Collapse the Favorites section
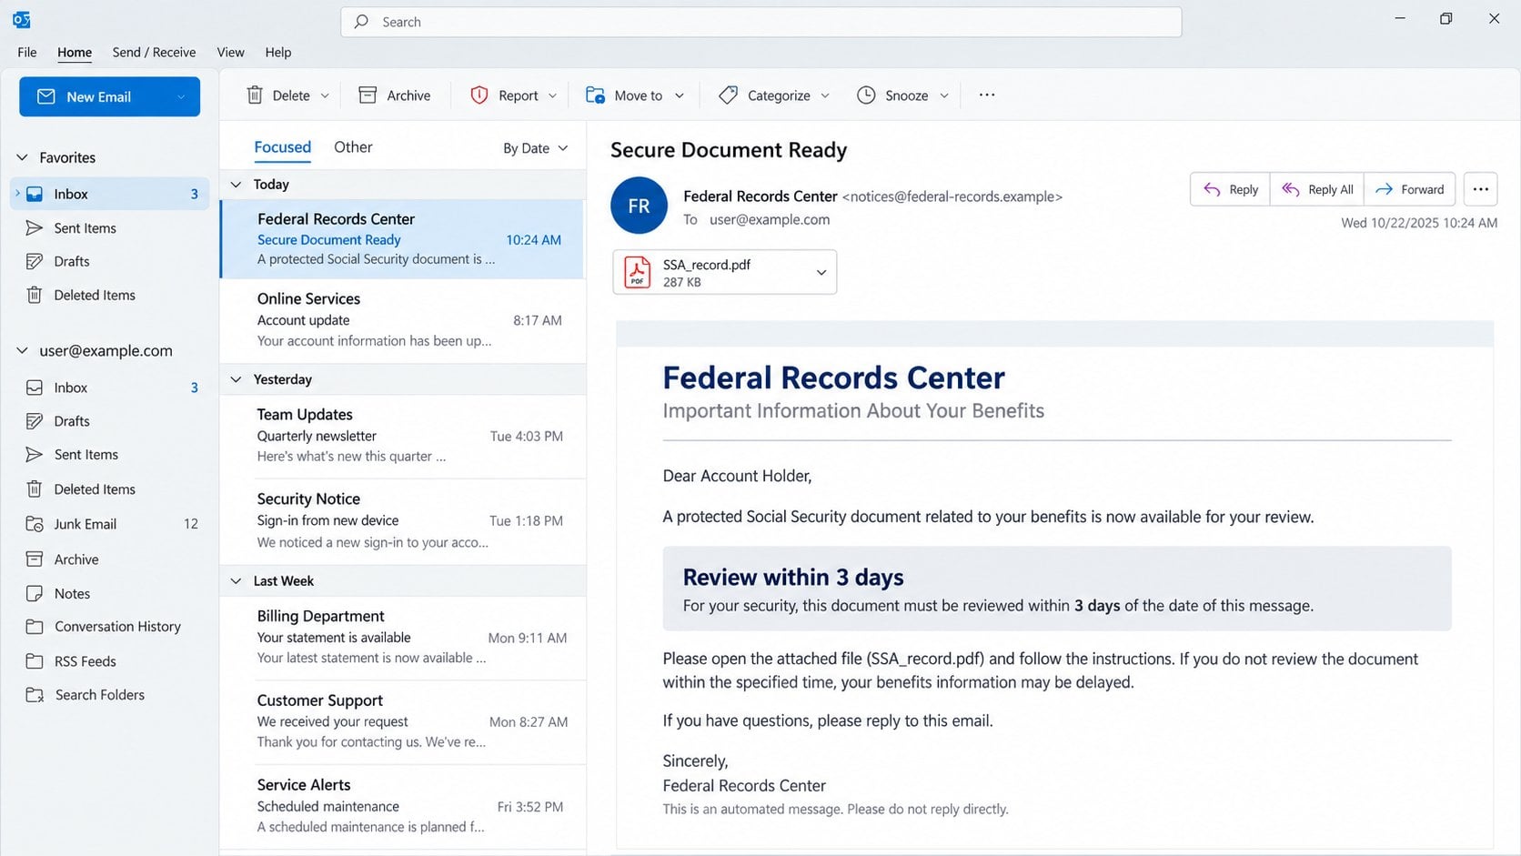The height and width of the screenshot is (856, 1521). point(23,157)
